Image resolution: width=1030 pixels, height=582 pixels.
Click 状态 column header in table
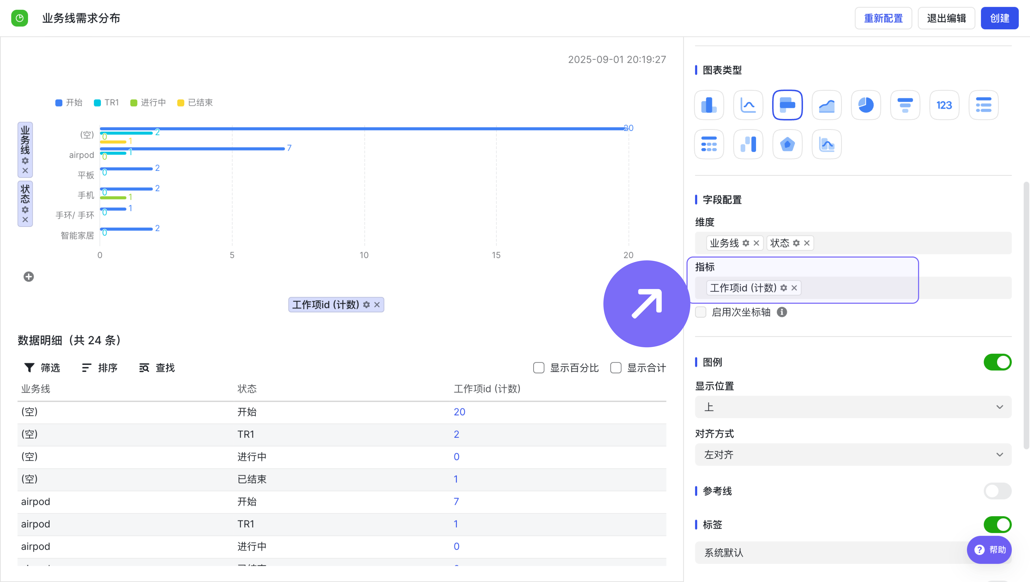pos(247,389)
